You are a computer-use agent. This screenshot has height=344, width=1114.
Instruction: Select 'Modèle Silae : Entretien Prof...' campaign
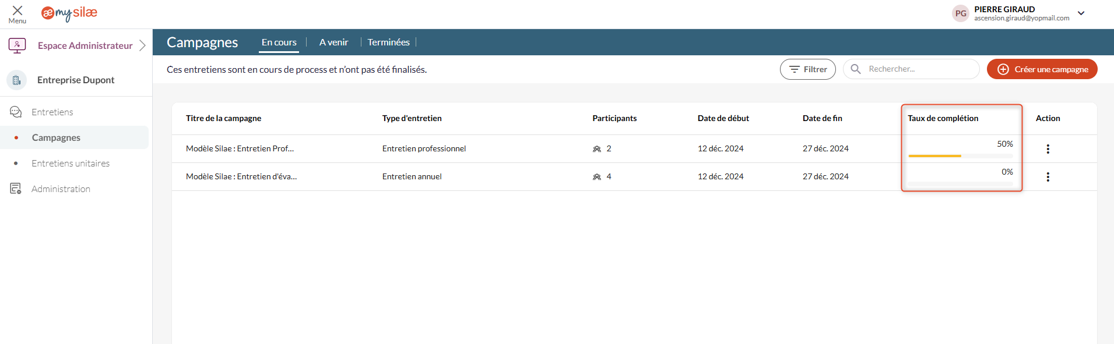tap(240, 149)
